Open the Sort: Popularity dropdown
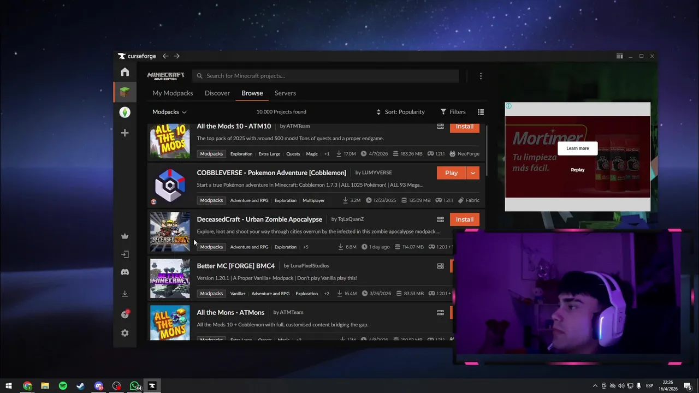Viewport: 699px width, 393px height. tap(400, 112)
